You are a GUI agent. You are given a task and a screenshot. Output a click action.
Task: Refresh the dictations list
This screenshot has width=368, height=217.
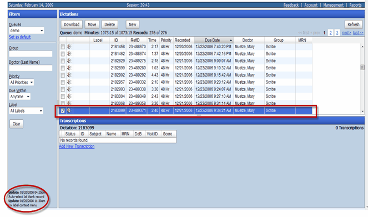coord(354,24)
